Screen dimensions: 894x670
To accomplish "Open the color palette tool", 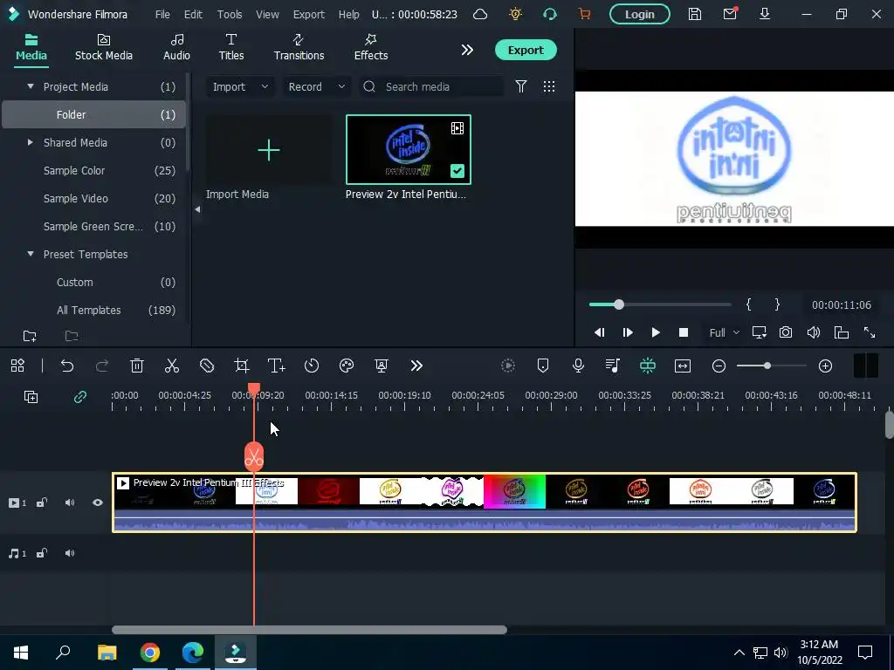I will click(347, 366).
